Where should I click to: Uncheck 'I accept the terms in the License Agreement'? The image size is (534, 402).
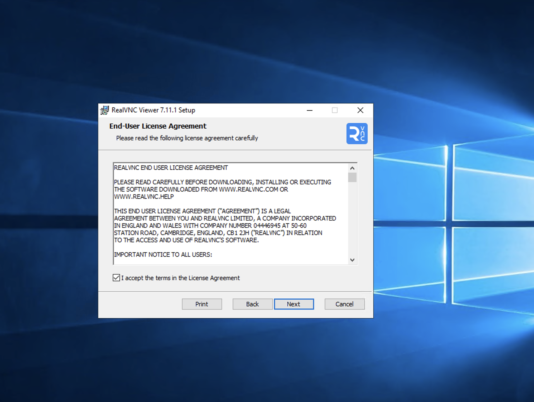click(116, 277)
